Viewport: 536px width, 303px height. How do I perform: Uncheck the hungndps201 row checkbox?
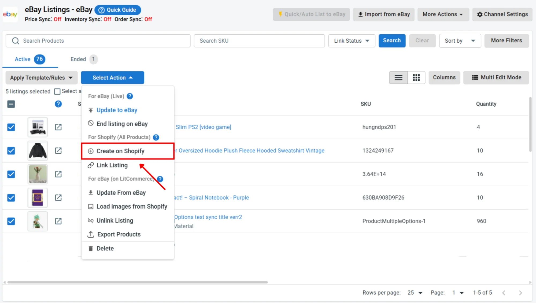coord(11,127)
